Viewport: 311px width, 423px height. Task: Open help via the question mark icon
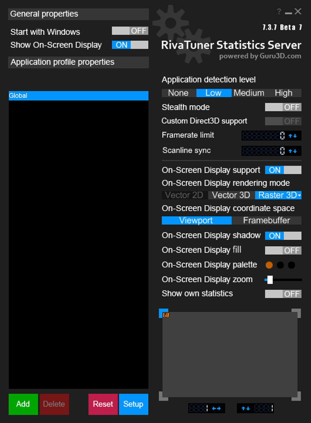point(279,12)
